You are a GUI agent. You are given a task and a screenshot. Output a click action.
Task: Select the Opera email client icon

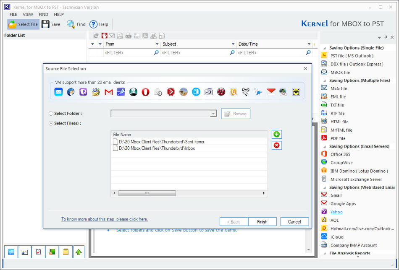coord(145,91)
